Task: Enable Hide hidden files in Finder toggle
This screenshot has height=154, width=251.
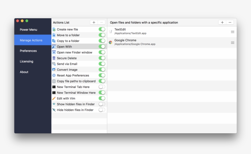Action: (102, 110)
